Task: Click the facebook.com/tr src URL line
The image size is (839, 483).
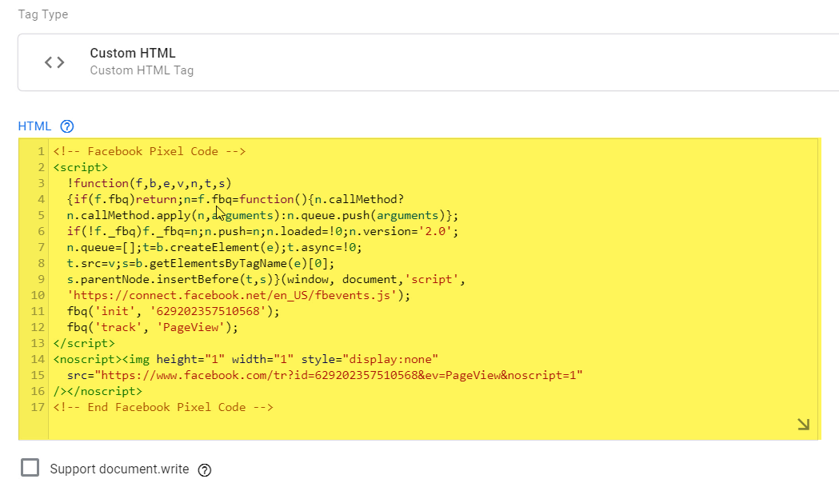Action: [325, 376]
